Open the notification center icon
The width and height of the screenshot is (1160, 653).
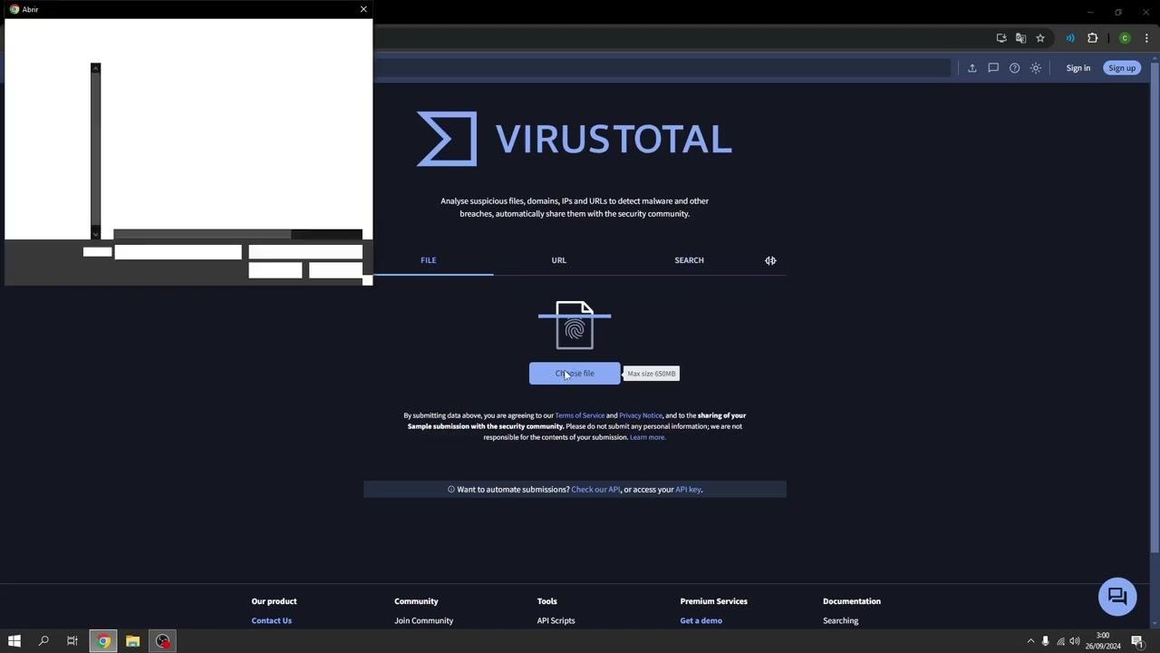click(1137, 641)
